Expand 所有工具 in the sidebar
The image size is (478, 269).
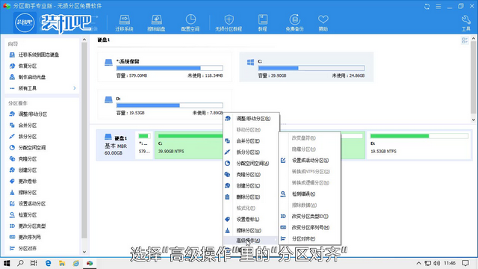(x=42, y=88)
